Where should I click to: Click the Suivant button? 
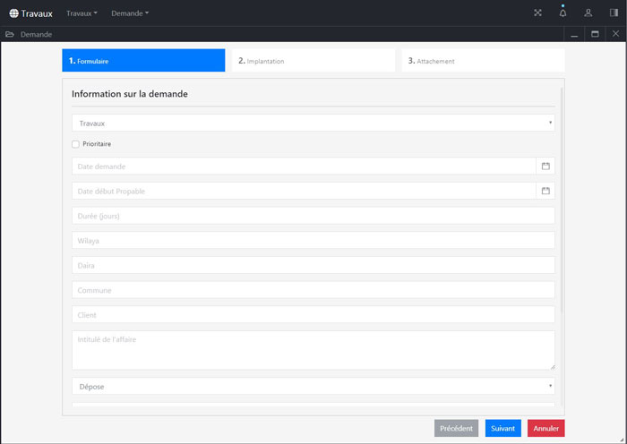tap(502, 429)
